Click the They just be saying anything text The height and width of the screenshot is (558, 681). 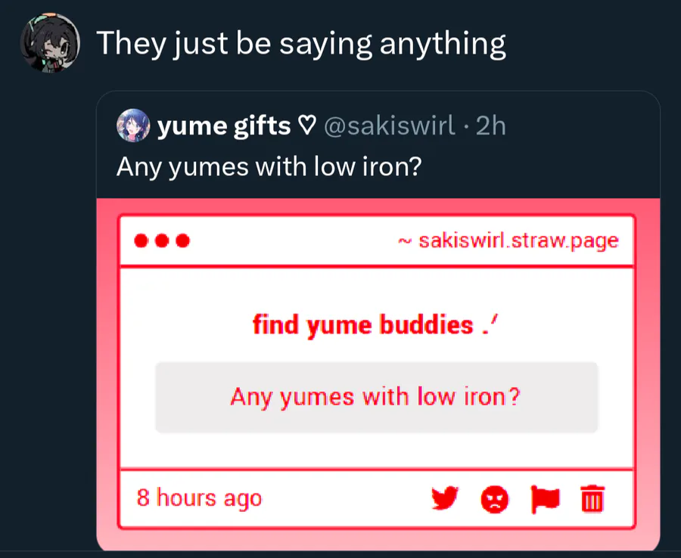(300, 44)
